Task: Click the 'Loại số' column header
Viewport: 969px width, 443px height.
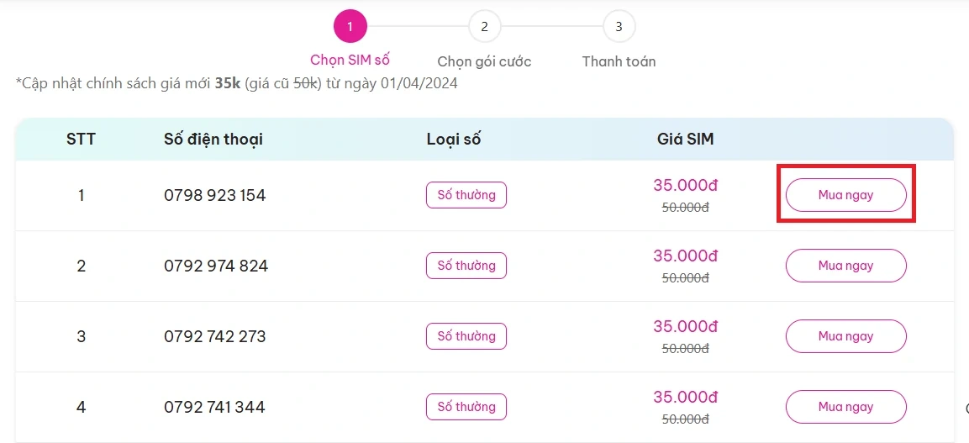Action: tap(453, 140)
